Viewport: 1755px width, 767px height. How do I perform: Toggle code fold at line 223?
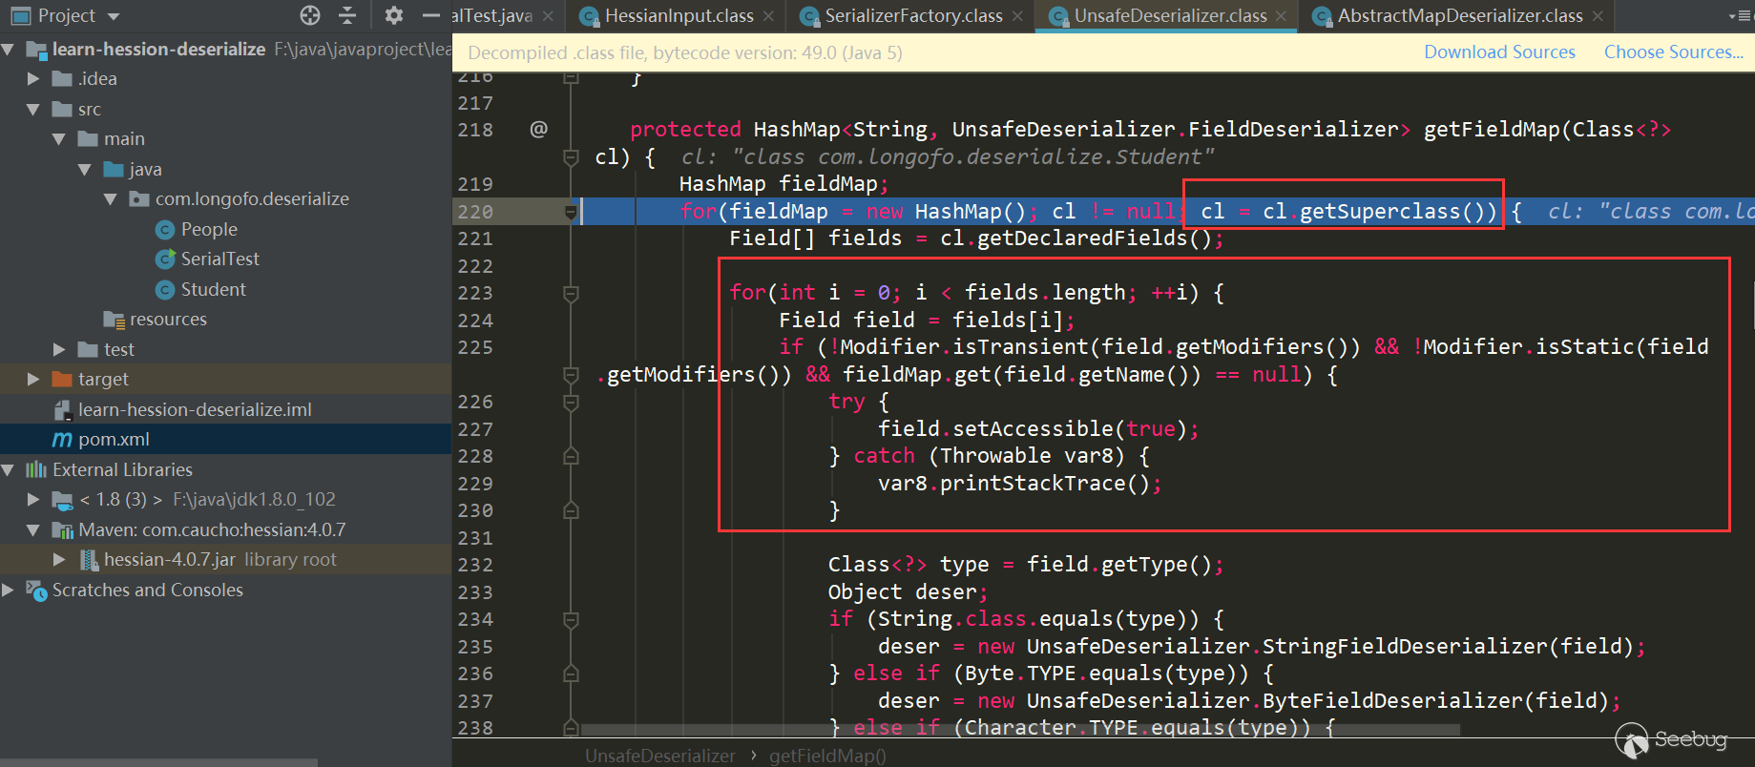[571, 294]
